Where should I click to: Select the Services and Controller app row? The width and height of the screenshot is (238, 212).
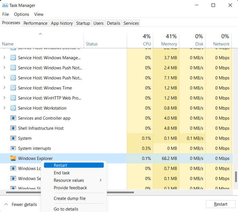coord(116,118)
